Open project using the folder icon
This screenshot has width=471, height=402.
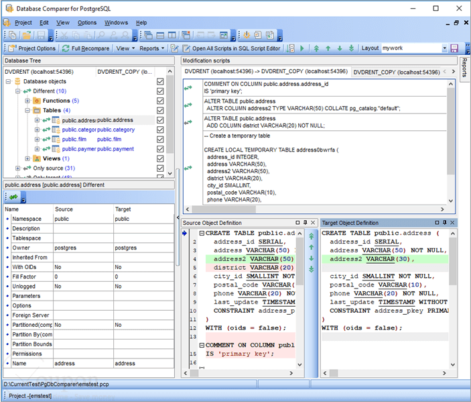coord(27,35)
